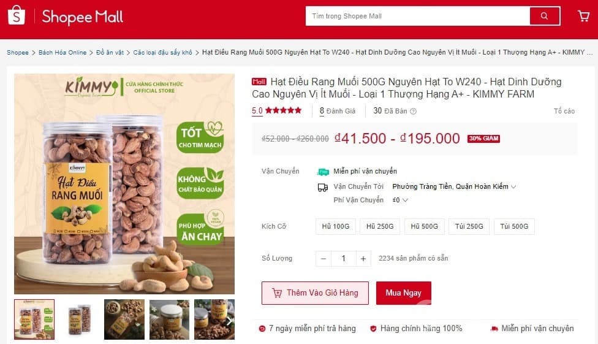Open Bách Hóa Online breadcrumb
Viewport: 598px width, 344px height.
pyautogui.click(x=62, y=53)
